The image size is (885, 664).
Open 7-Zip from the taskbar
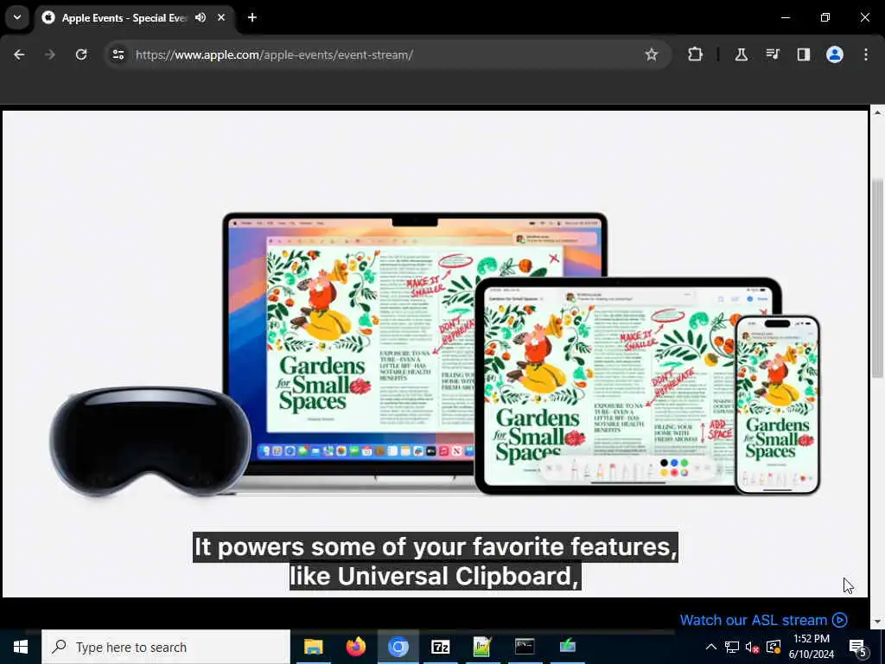click(x=440, y=647)
